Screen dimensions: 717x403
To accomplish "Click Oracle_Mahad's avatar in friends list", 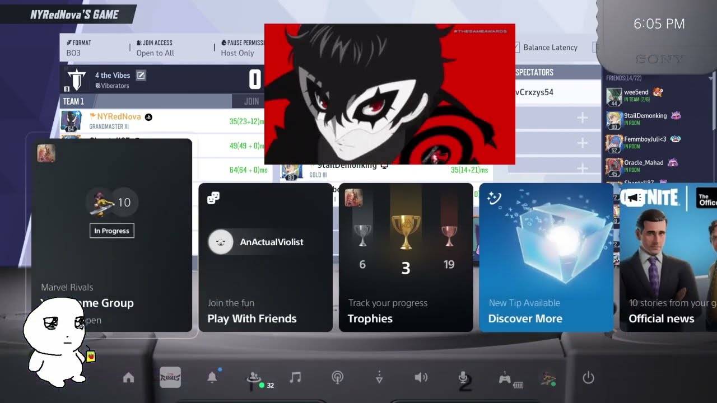I will coord(614,167).
